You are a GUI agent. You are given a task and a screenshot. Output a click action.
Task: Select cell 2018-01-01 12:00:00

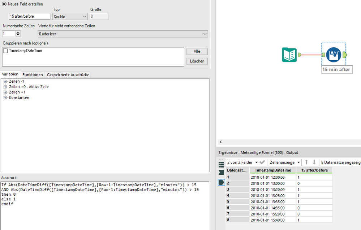273,177
